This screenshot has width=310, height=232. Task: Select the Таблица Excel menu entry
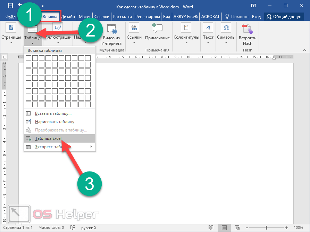coord(48,138)
